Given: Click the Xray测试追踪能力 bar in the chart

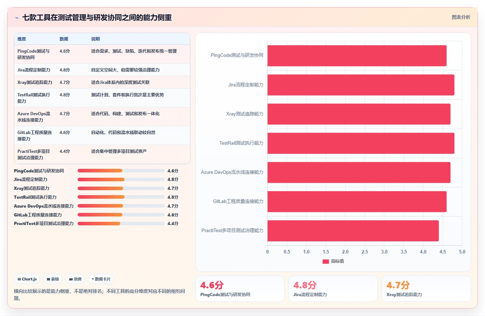Looking at the screenshot, I should (x=359, y=114).
